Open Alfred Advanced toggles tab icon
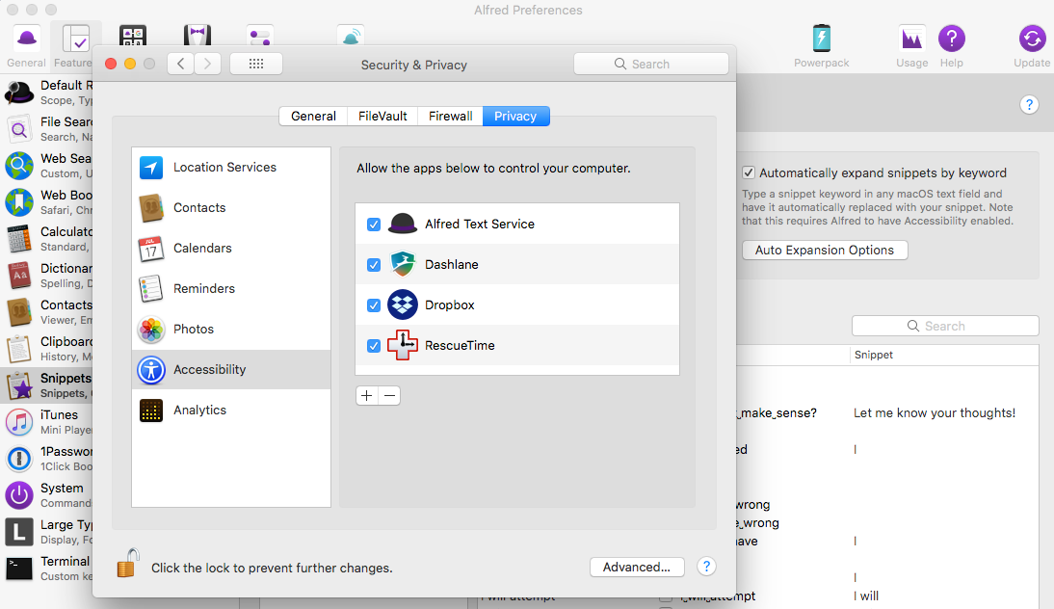Screen dimensions: 1054x609 [x=259, y=37]
